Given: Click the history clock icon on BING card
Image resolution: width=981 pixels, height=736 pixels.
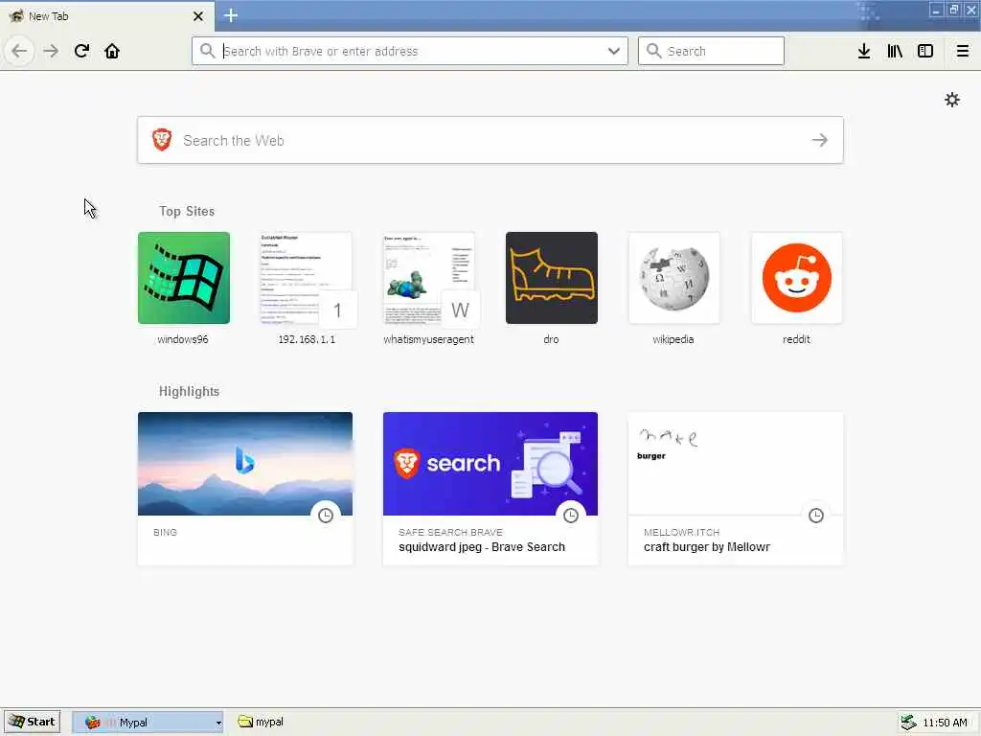Looking at the screenshot, I should 326,515.
